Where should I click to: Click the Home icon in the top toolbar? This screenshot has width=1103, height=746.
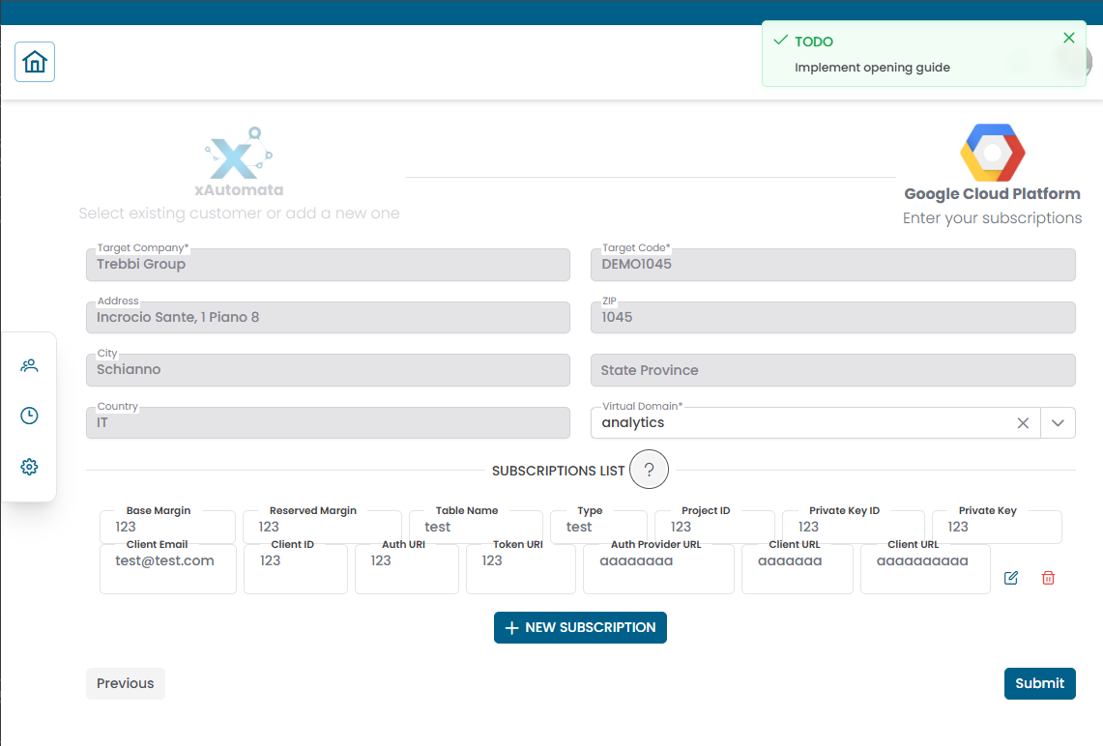tap(34, 61)
